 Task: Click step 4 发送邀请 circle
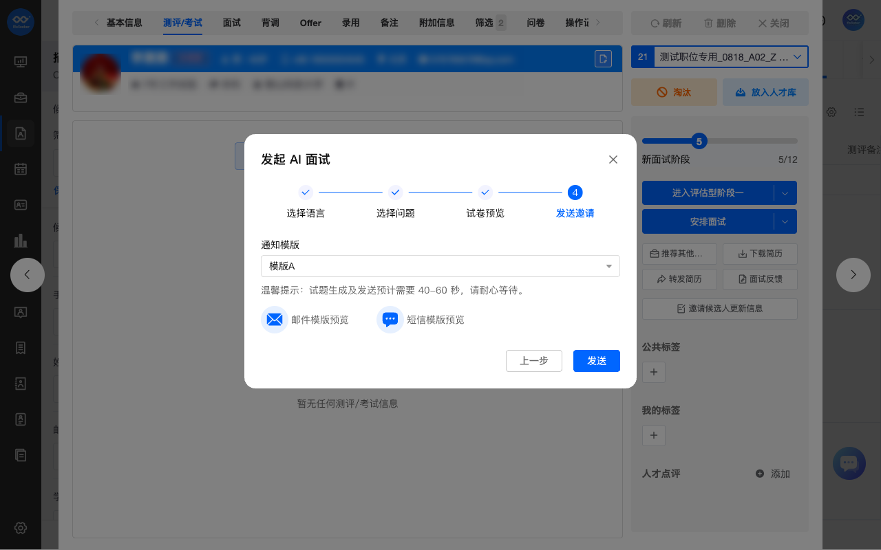pyautogui.click(x=575, y=192)
